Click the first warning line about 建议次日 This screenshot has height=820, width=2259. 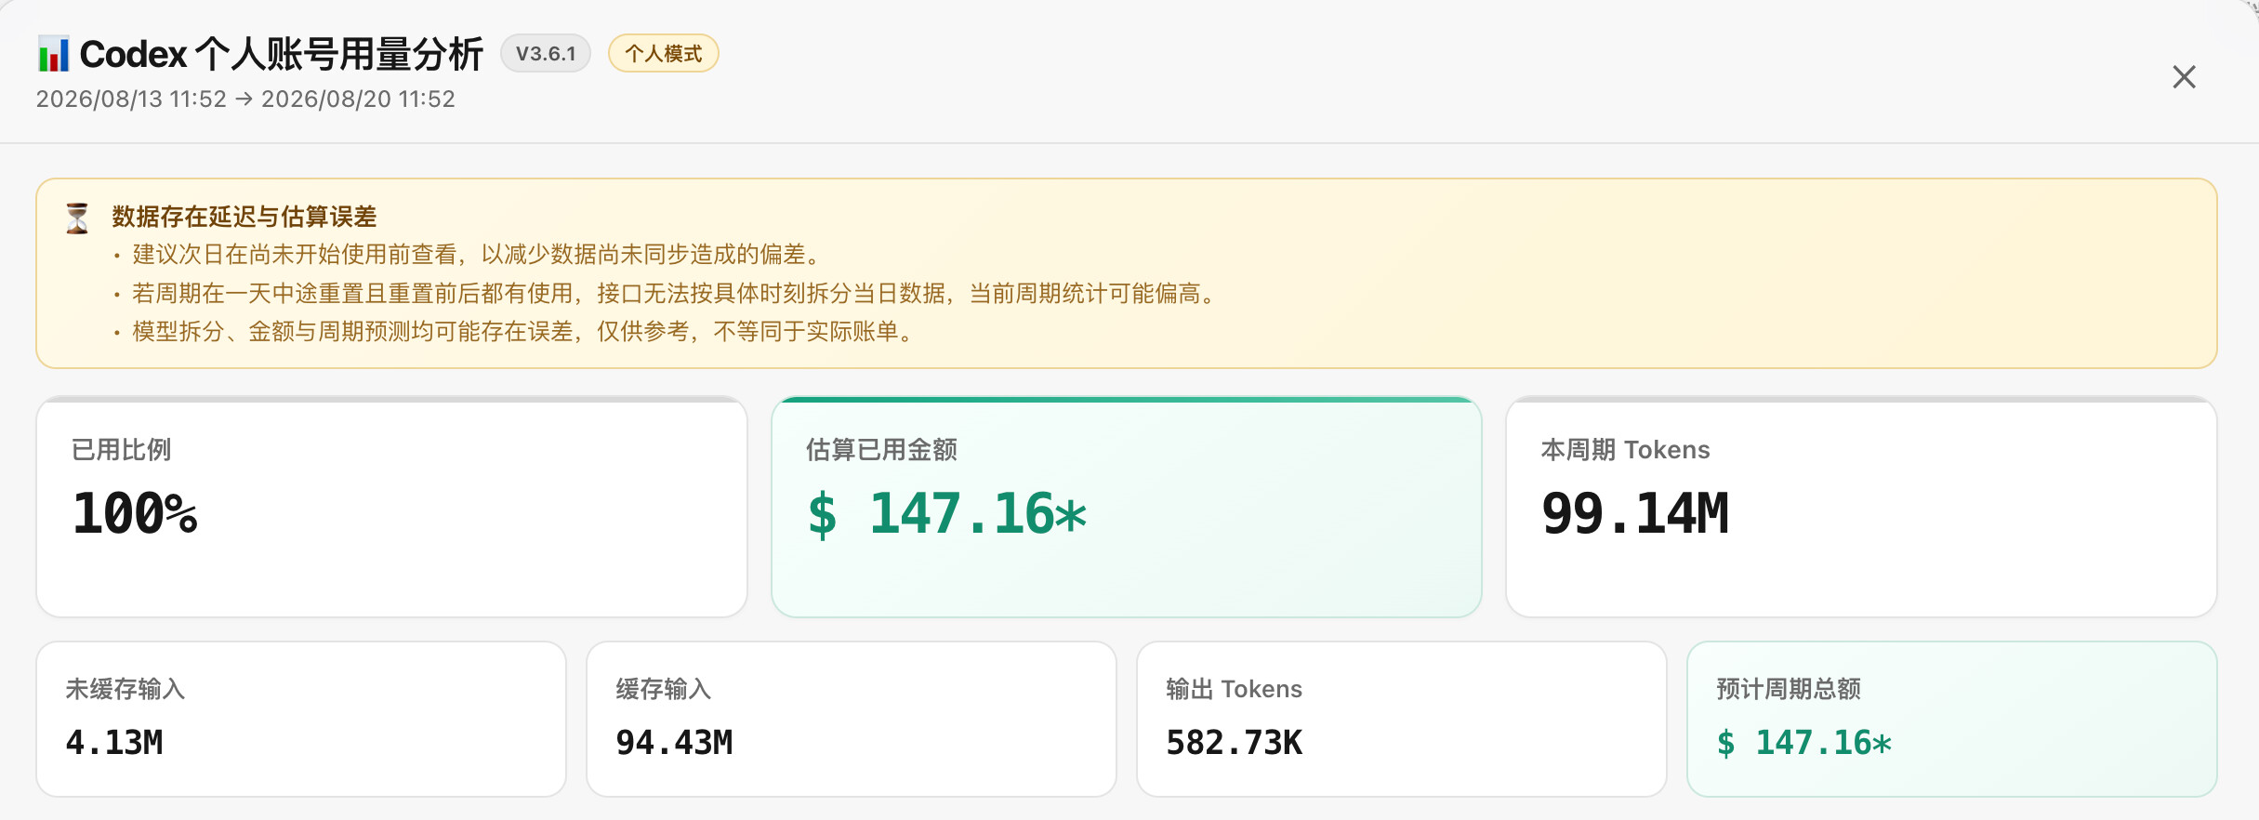[x=477, y=255]
